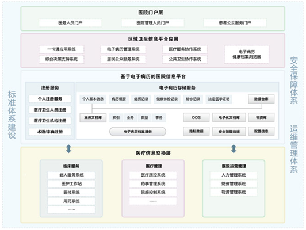Select the 电子病历档案服务 pill button
This screenshot has width=306, height=230.
[137, 132]
